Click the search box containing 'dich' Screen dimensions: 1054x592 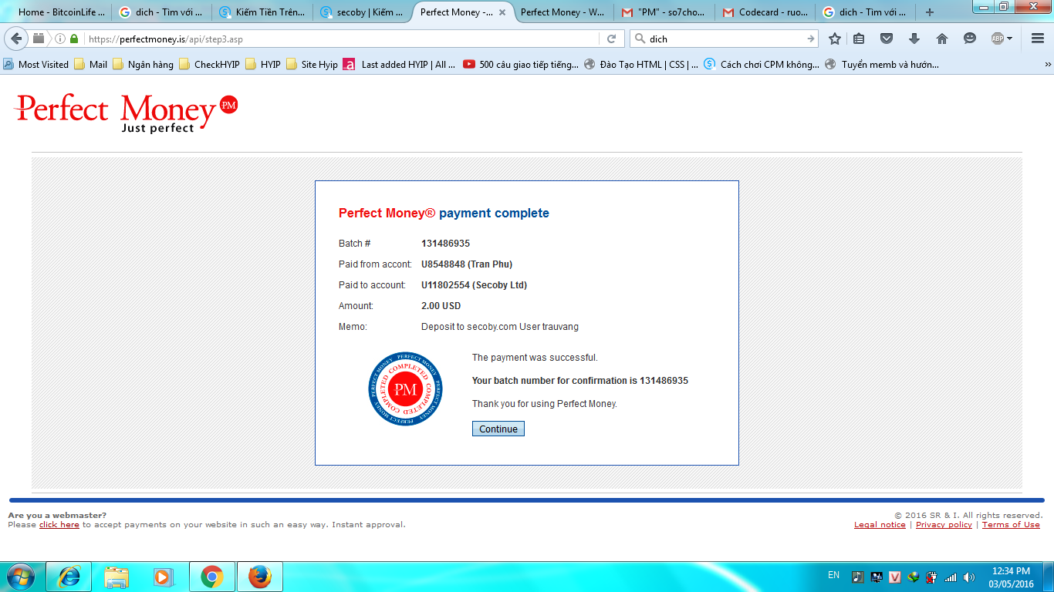pos(725,39)
